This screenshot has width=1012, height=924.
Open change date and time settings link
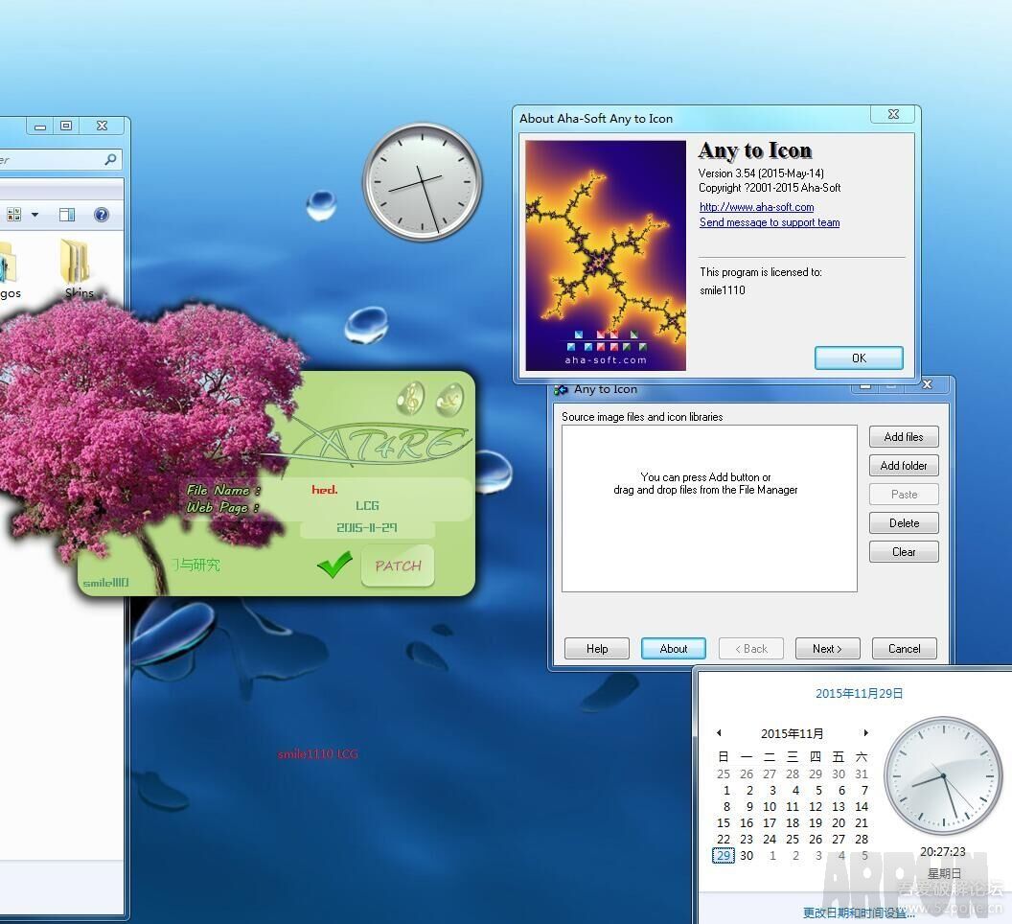point(859,913)
